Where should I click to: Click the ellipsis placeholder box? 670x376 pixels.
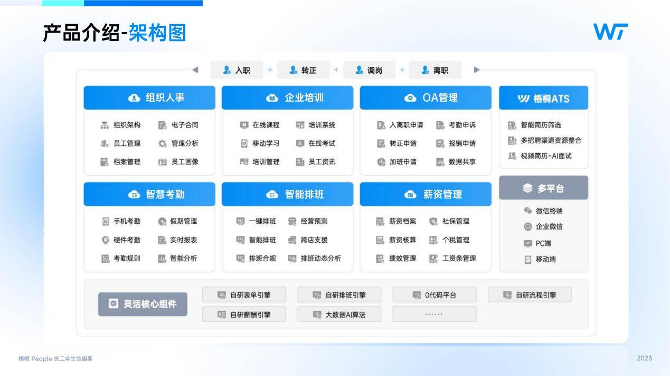435,314
